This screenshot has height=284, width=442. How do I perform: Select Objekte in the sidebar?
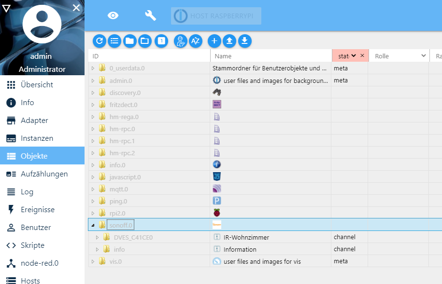tap(43, 156)
